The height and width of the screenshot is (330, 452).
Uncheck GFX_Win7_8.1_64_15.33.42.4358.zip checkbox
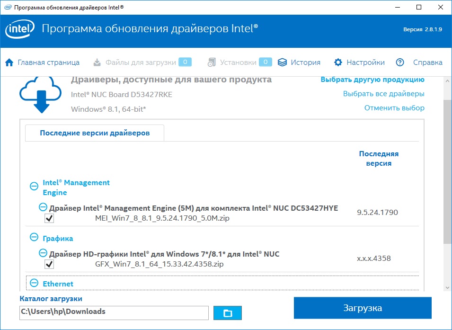point(49,264)
